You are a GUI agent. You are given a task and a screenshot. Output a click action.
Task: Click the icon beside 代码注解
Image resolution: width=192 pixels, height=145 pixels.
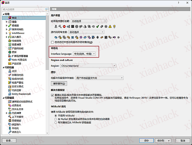click(x=10, y=90)
